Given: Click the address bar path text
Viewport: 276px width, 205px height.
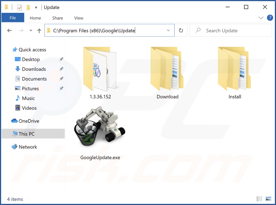Looking at the screenshot, I should [x=94, y=31].
